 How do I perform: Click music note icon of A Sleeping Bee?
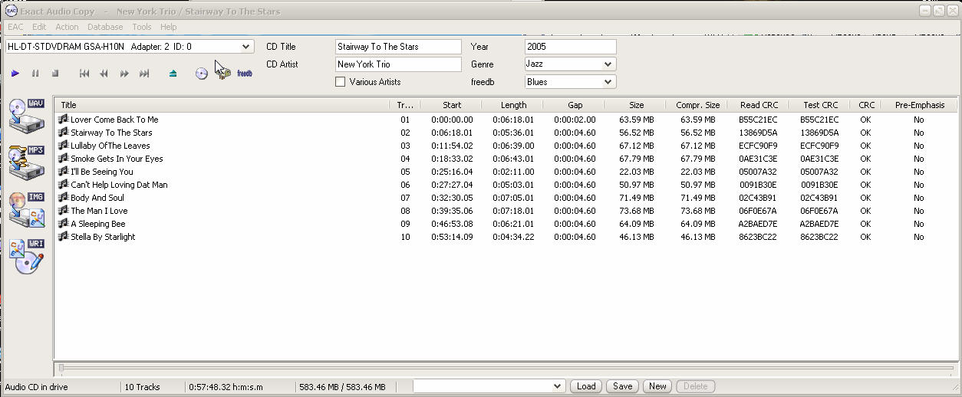pyautogui.click(x=64, y=223)
